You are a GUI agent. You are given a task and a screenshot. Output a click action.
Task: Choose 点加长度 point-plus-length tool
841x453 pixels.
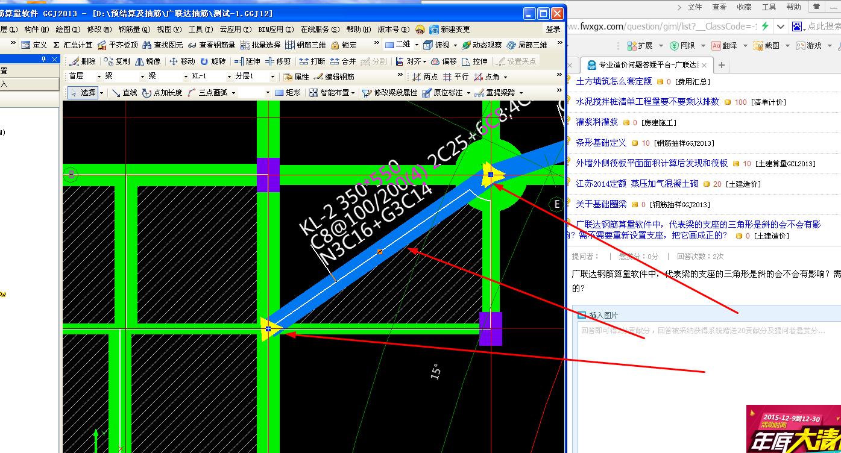pos(162,93)
